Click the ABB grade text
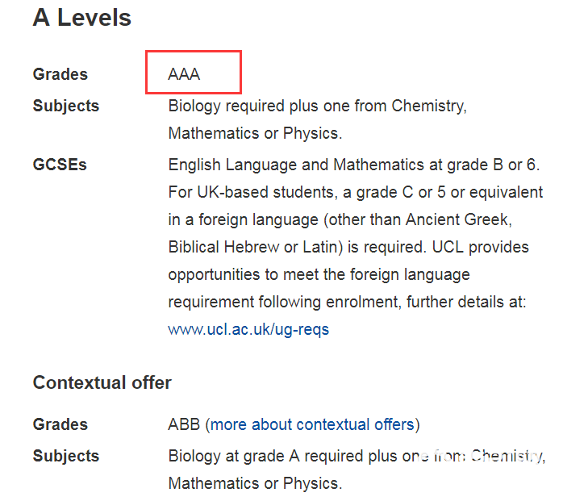The image size is (588, 501). pos(184,424)
